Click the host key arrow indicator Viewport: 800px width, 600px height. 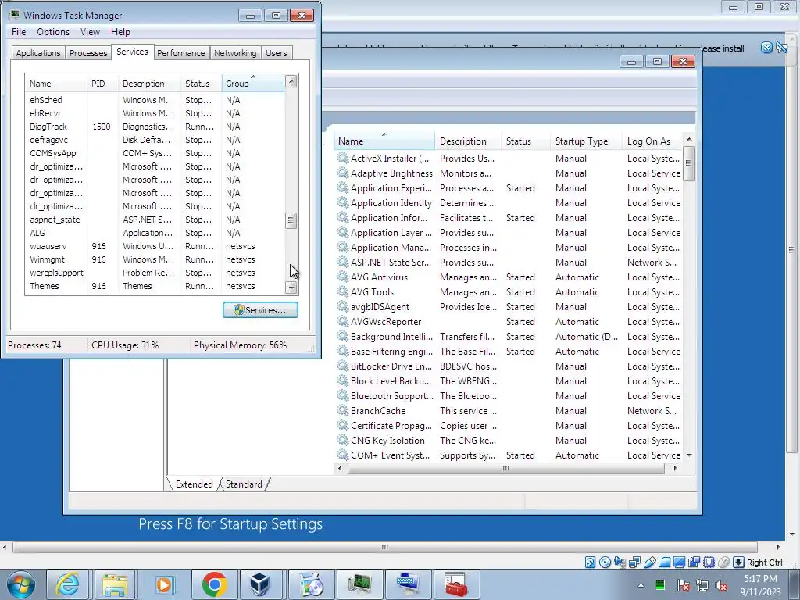pyautogui.click(x=738, y=562)
